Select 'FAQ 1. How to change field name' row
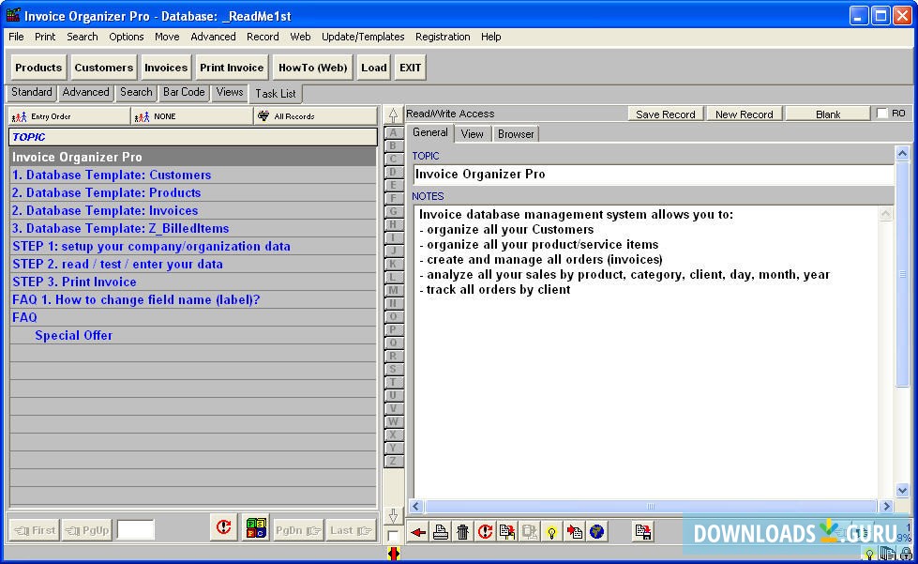Image resolution: width=918 pixels, height=564 pixels. tap(193, 300)
